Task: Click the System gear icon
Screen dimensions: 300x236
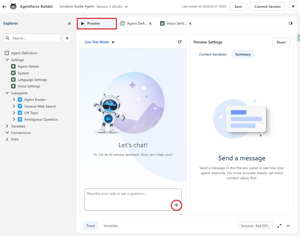Action: point(13,73)
